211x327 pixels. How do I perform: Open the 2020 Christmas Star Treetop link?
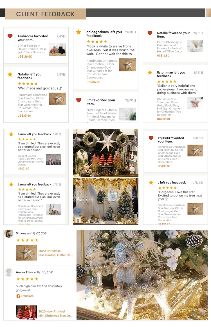click(55, 253)
